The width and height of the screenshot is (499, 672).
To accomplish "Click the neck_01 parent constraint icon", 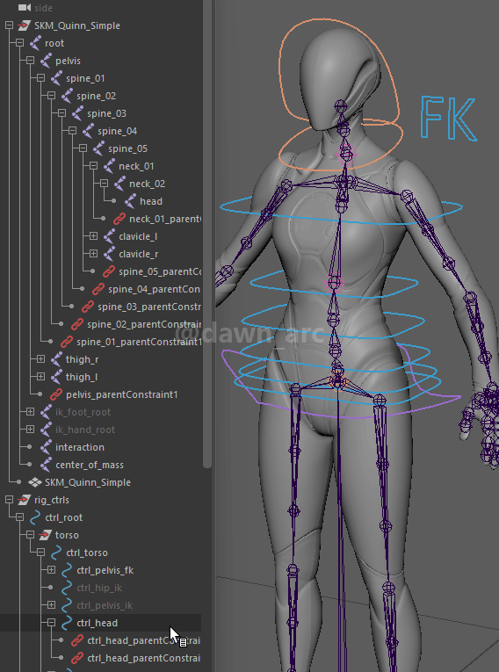I will pos(119,219).
